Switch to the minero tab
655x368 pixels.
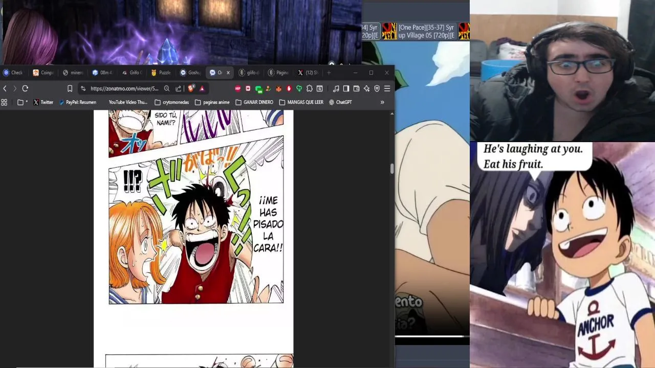73,73
